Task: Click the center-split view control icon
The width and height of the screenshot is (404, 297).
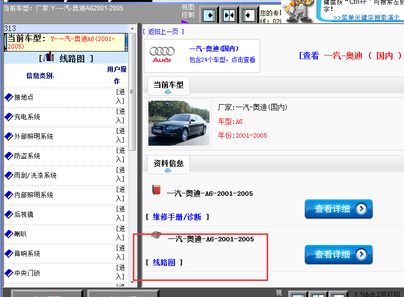Action: tap(229, 16)
